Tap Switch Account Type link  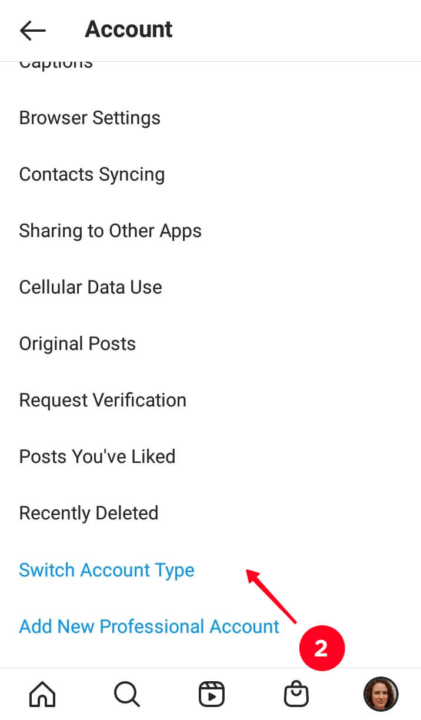click(107, 570)
